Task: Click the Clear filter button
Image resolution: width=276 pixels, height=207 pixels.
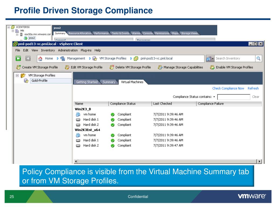Action: [256, 97]
